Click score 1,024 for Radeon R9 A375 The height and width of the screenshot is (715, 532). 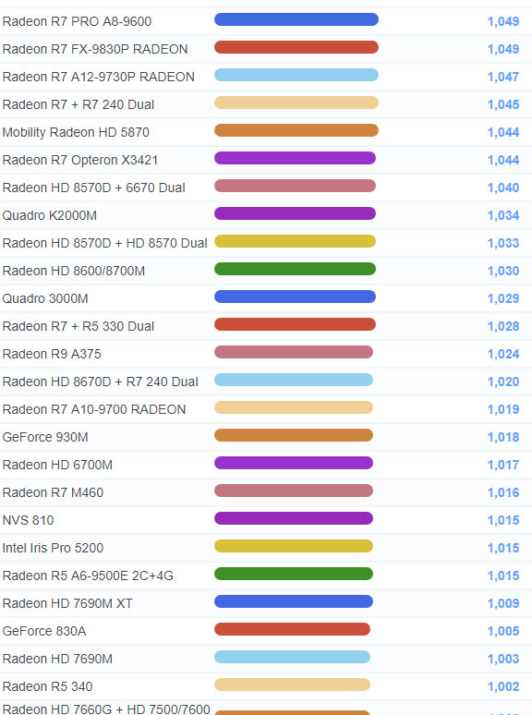point(503,354)
